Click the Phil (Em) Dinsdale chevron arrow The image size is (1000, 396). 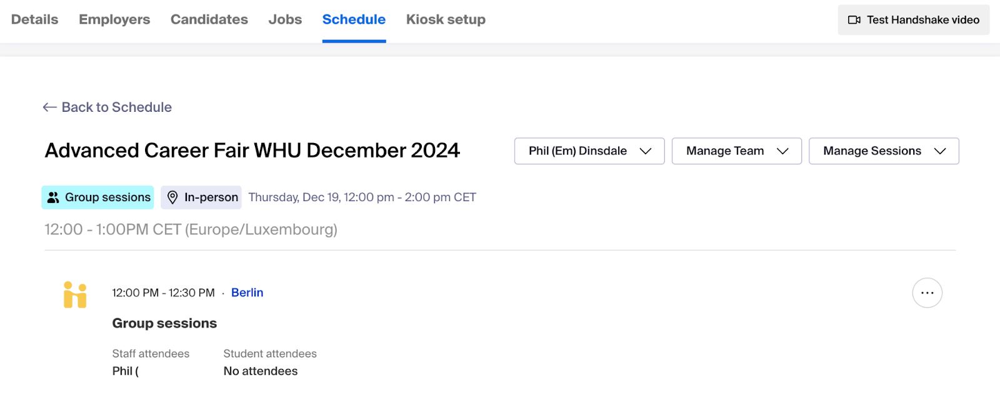[x=646, y=151]
